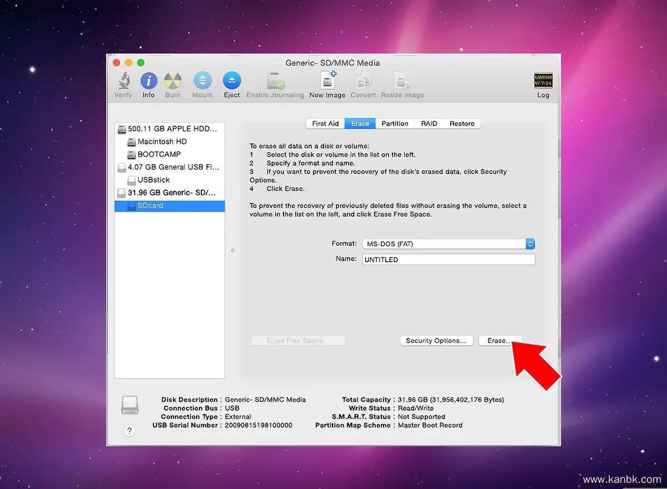Image resolution: width=667 pixels, height=489 pixels.
Task: Select the Restore tab
Action: (462, 124)
